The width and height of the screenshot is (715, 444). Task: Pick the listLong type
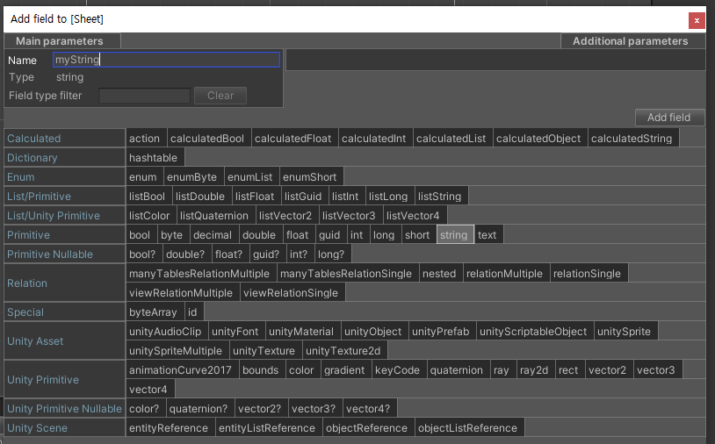coord(388,197)
